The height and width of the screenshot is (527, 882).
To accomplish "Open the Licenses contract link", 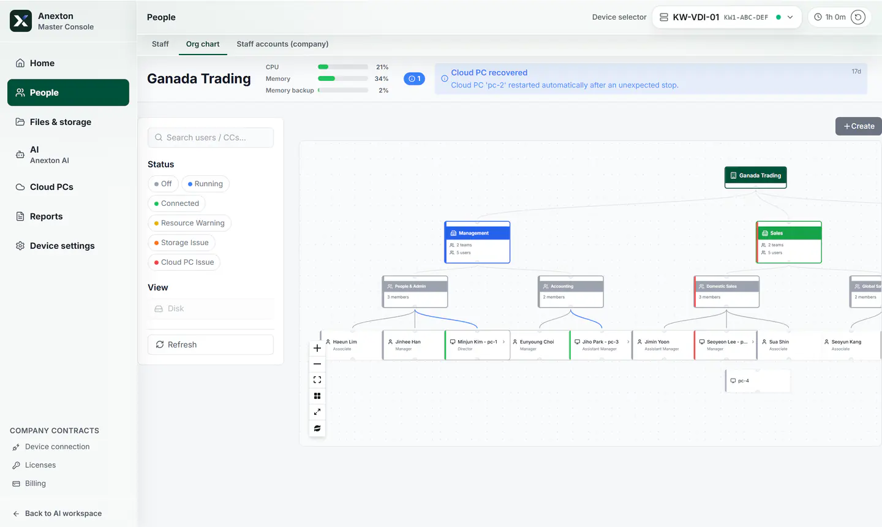I will [34, 465].
